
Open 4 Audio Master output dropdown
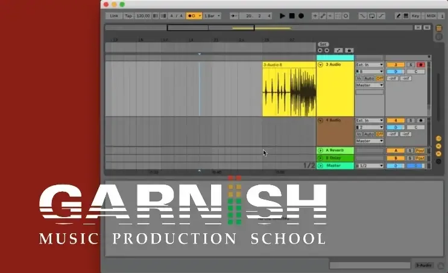(x=370, y=141)
